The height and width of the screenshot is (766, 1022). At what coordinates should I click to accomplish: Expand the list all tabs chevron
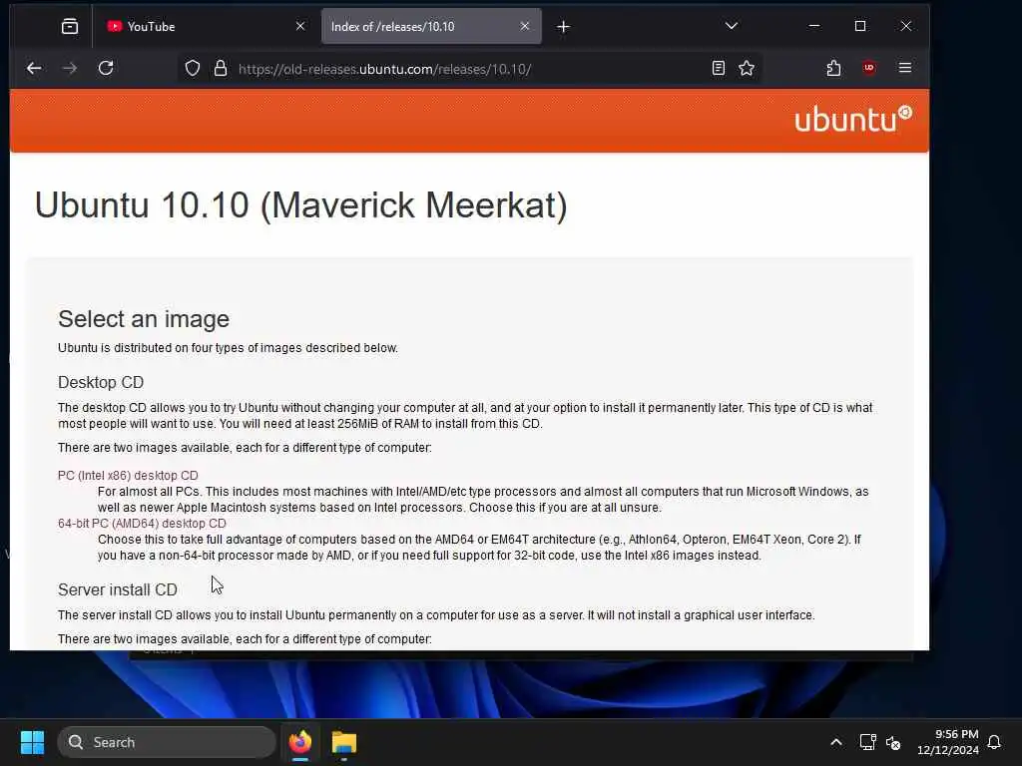point(732,26)
